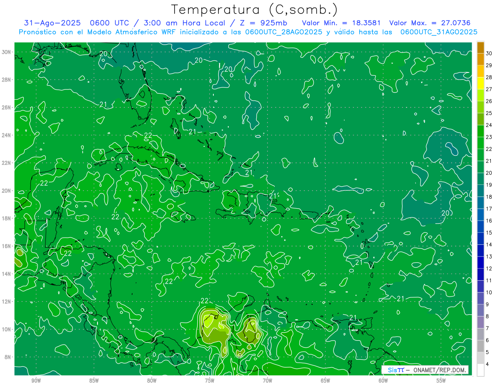This screenshot has width=500, height=386.
Task: Click the '10' value on the color scale
Action: click(x=489, y=292)
